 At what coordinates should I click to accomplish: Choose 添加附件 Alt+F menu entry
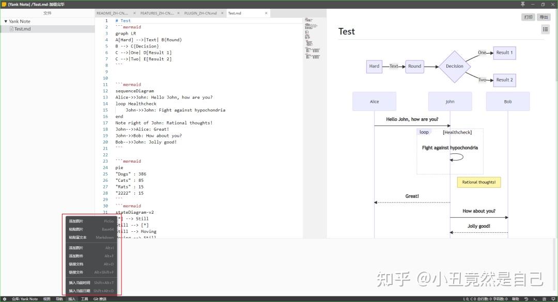click(91, 256)
